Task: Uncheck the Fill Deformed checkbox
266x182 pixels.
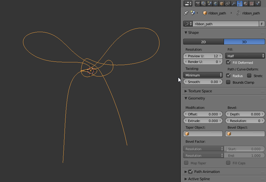Action: tap(228, 63)
